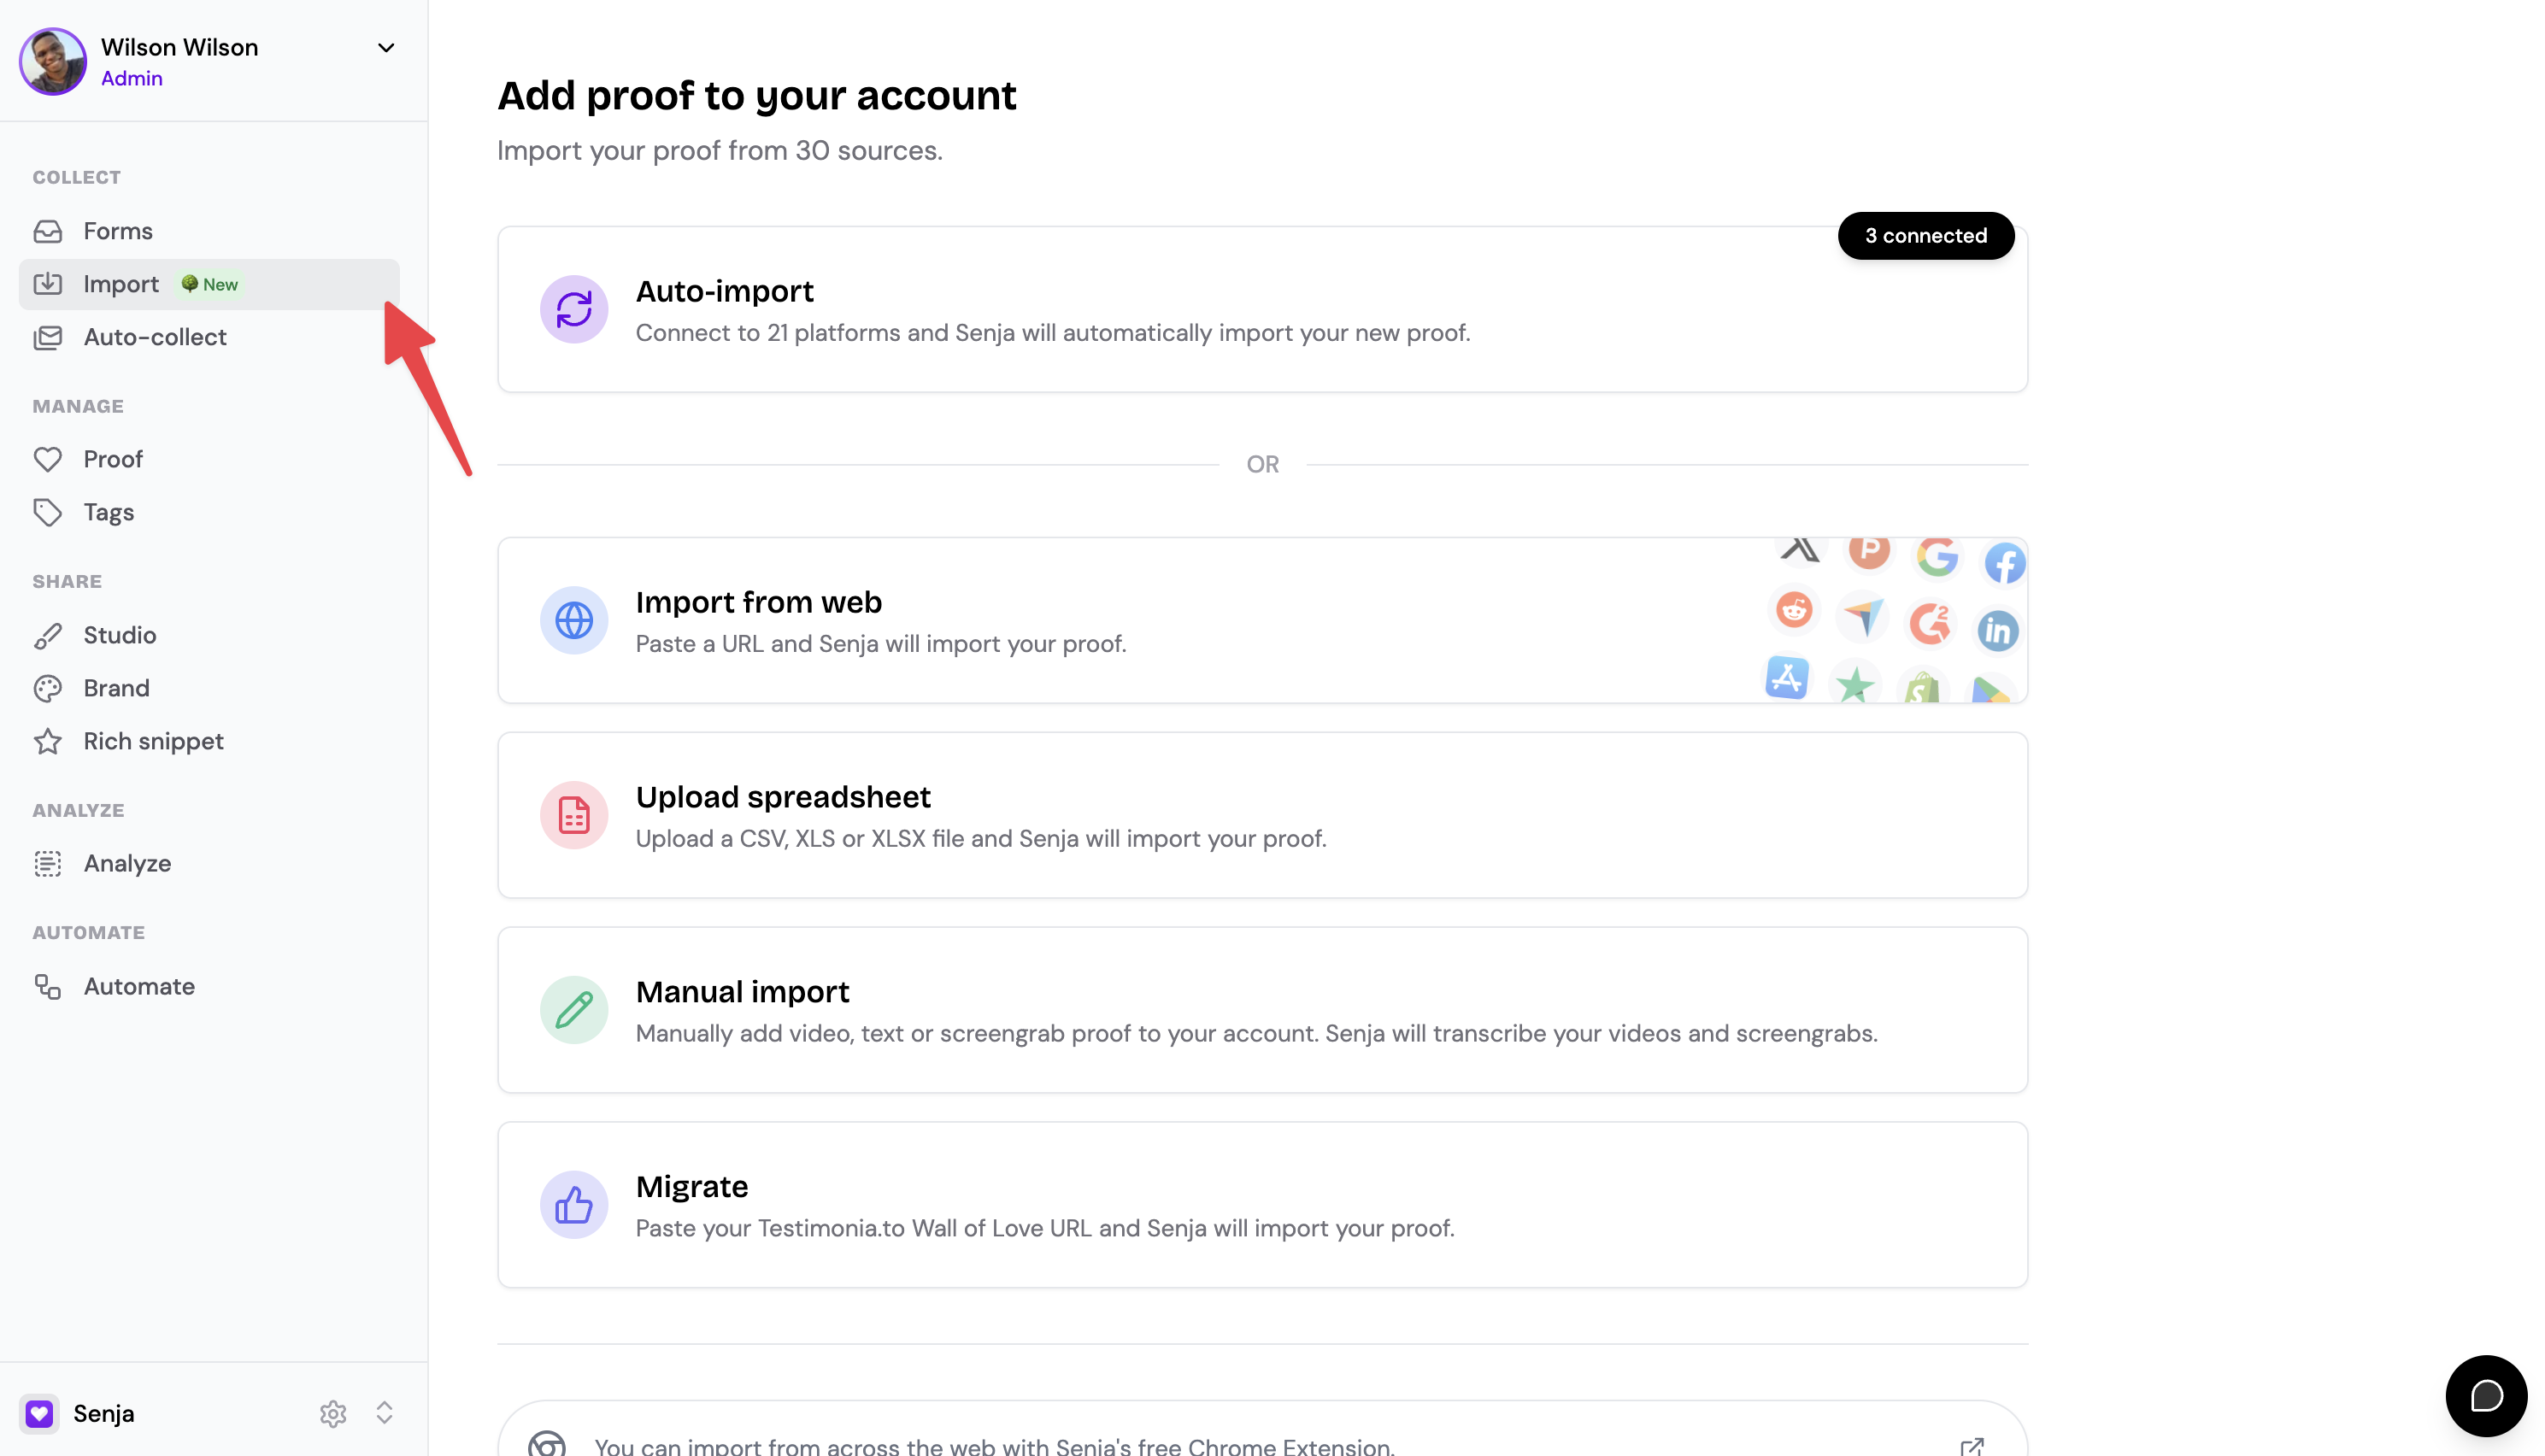Click the Tags label icon
2545x1456 pixels.
[47, 512]
